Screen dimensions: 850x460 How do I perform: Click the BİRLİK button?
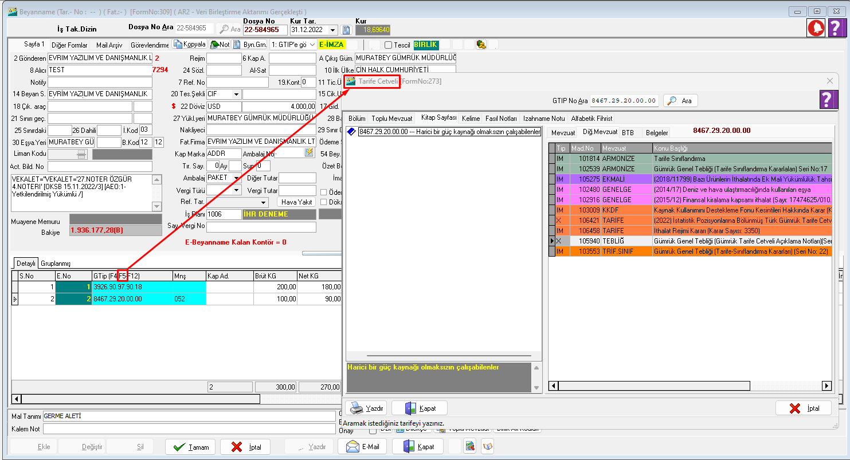click(x=426, y=44)
